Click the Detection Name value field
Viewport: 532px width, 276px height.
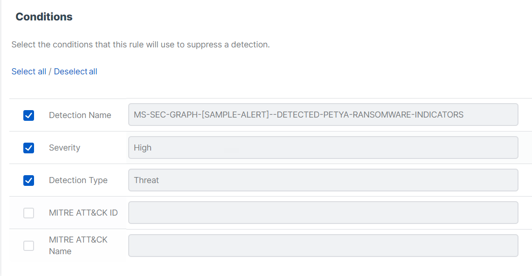[323, 115]
